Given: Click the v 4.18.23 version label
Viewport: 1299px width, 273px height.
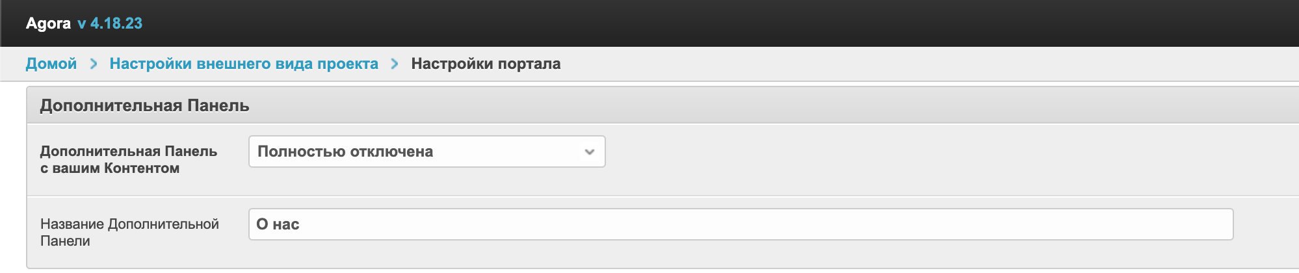Looking at the screenshot, I should pyautogui.click(x=110, y=23).
